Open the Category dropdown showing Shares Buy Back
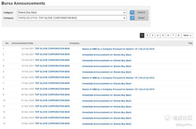This screenshot has width=196, height=129. tap(72, 13)
